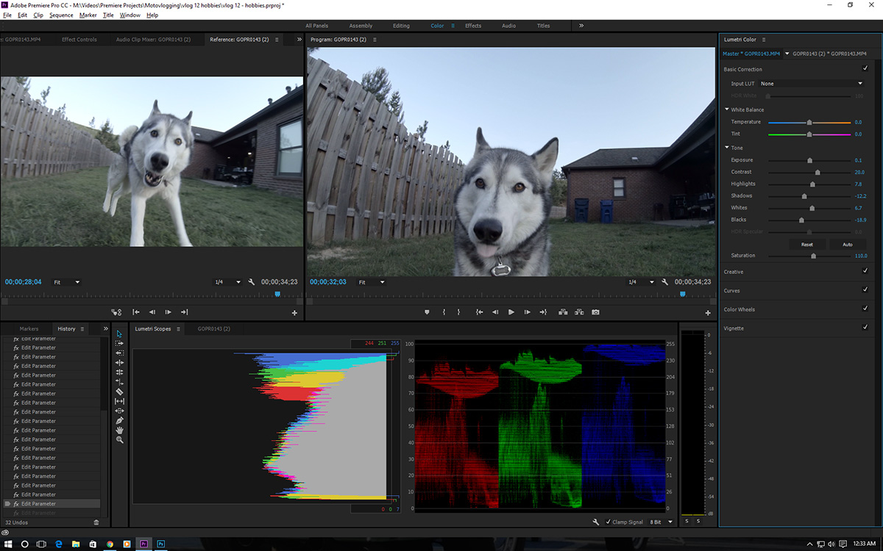Click the Auto tone button

847,244
